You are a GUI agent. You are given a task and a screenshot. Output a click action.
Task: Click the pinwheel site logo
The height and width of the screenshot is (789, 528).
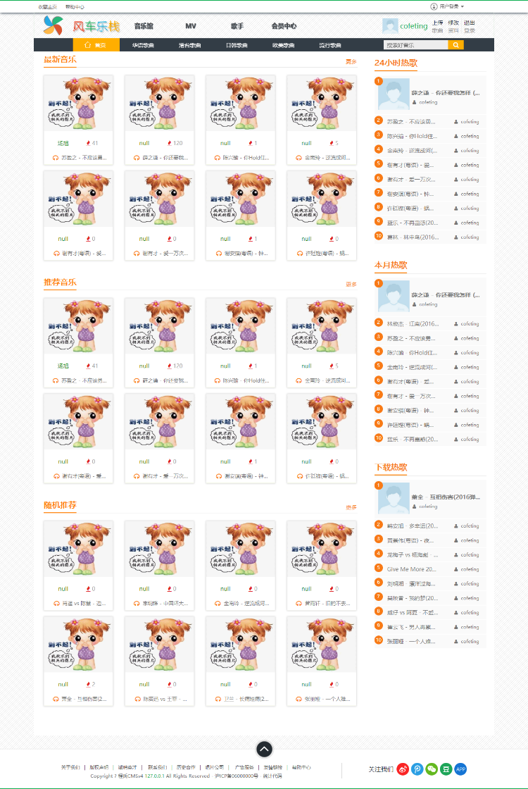54,25
